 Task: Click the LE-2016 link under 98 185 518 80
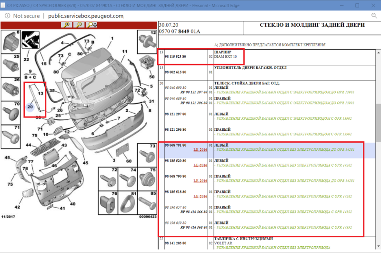[200, 196]
